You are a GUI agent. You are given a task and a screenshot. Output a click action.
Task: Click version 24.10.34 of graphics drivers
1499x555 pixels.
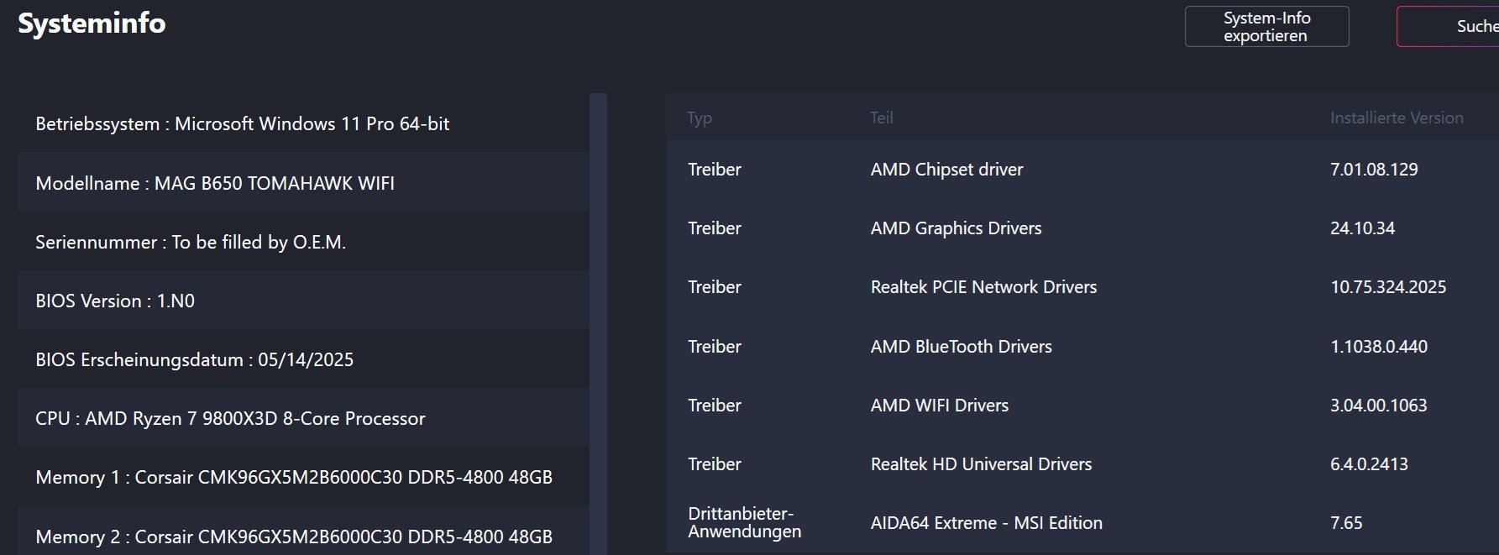click(x=1362, y=228)
